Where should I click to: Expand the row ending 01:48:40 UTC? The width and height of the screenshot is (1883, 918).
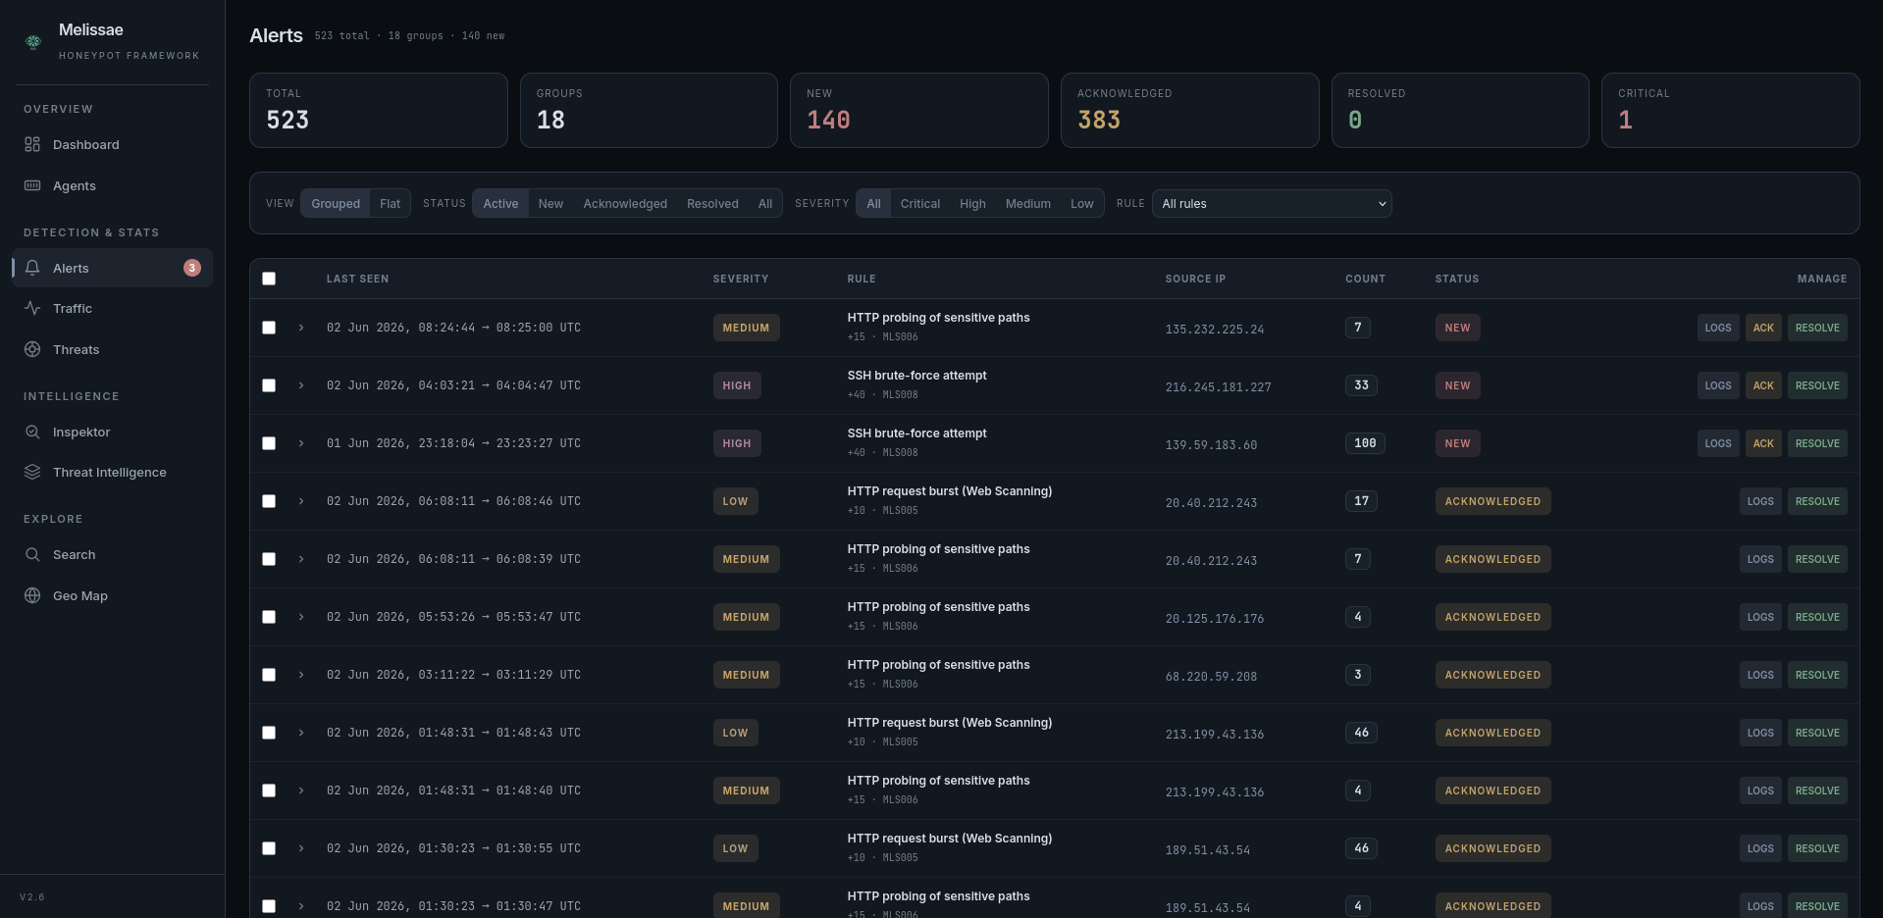point(301,790)
